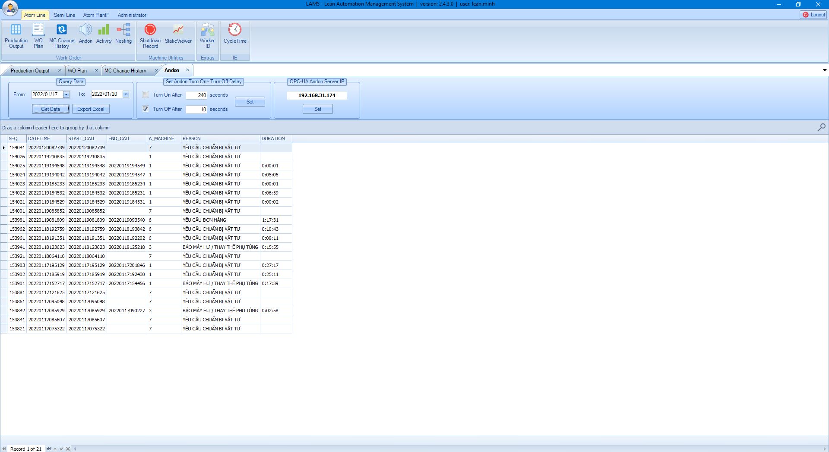Open the WO Plan ribbon icon
Screen dimensions: 829x452
[38, 36]
